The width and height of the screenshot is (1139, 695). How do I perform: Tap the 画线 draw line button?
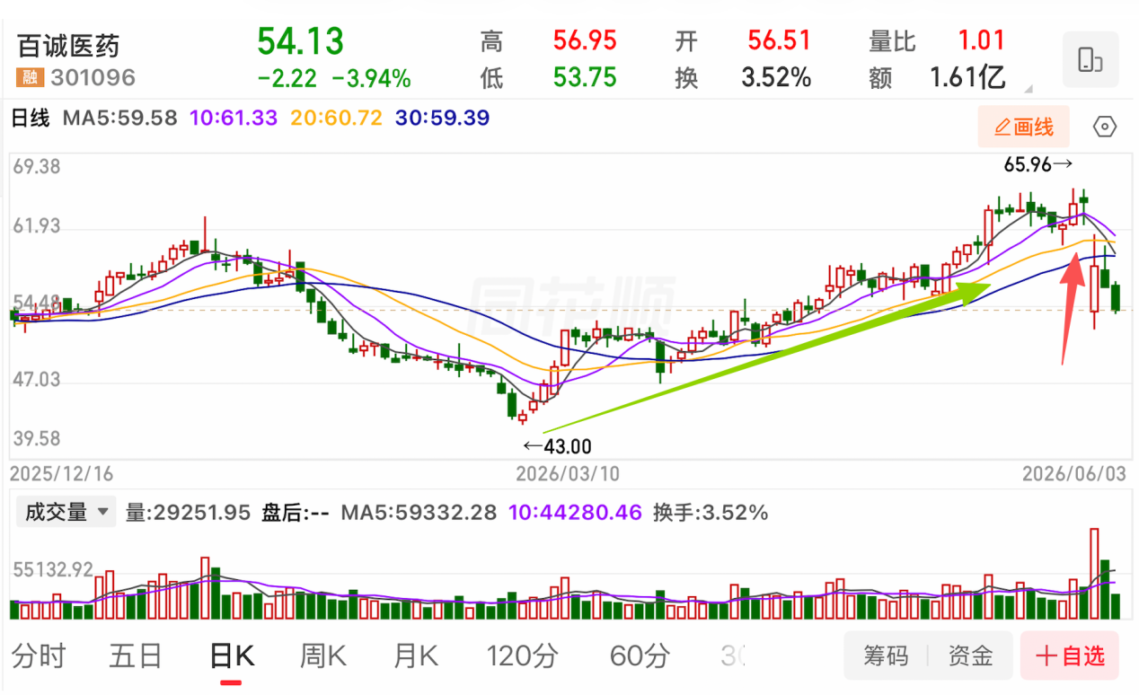click(x=1024, y=127)
